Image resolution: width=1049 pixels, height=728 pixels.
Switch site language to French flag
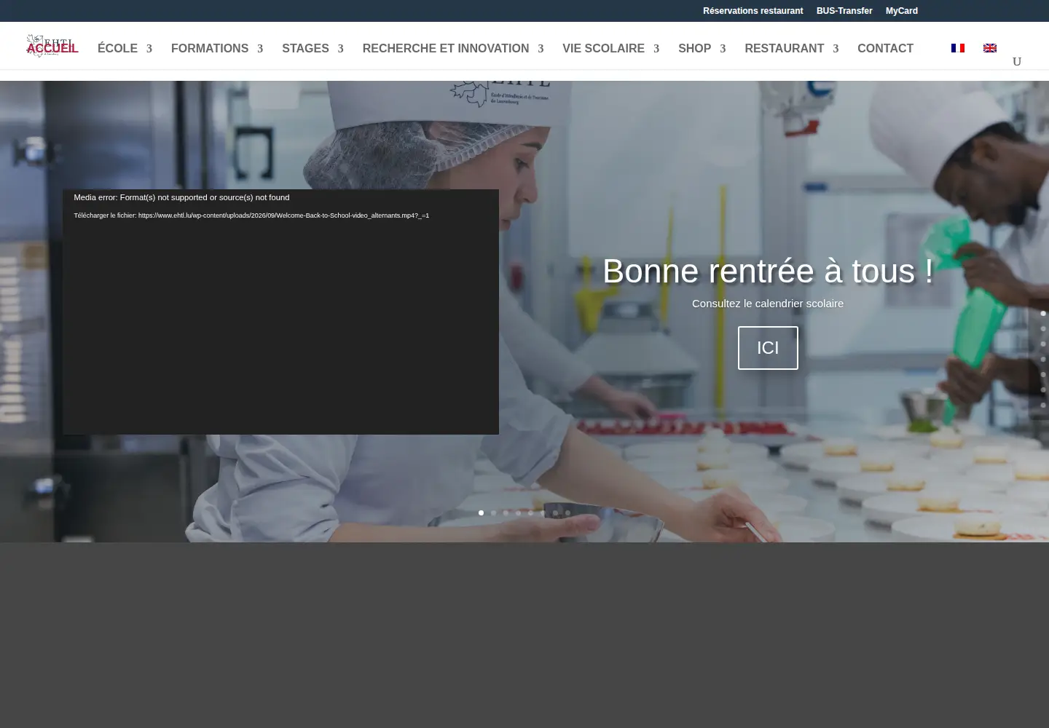(957, 48)
